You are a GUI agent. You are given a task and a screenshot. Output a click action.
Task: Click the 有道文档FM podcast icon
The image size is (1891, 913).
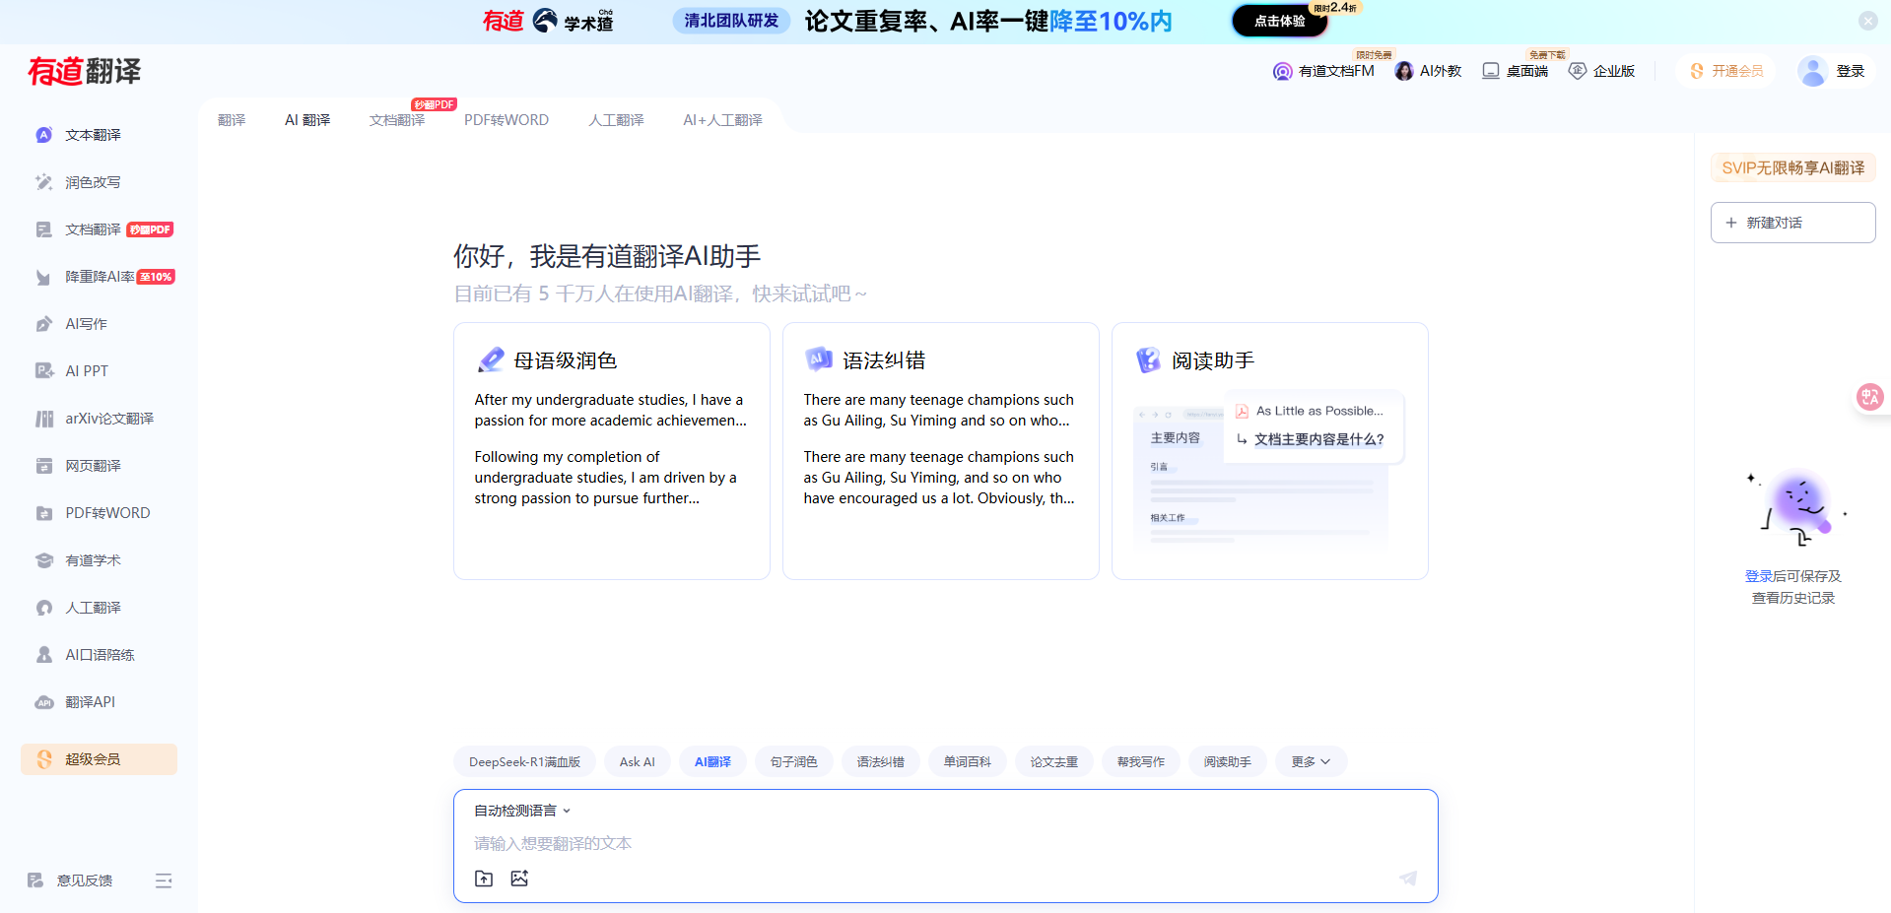pos(1282,71)
